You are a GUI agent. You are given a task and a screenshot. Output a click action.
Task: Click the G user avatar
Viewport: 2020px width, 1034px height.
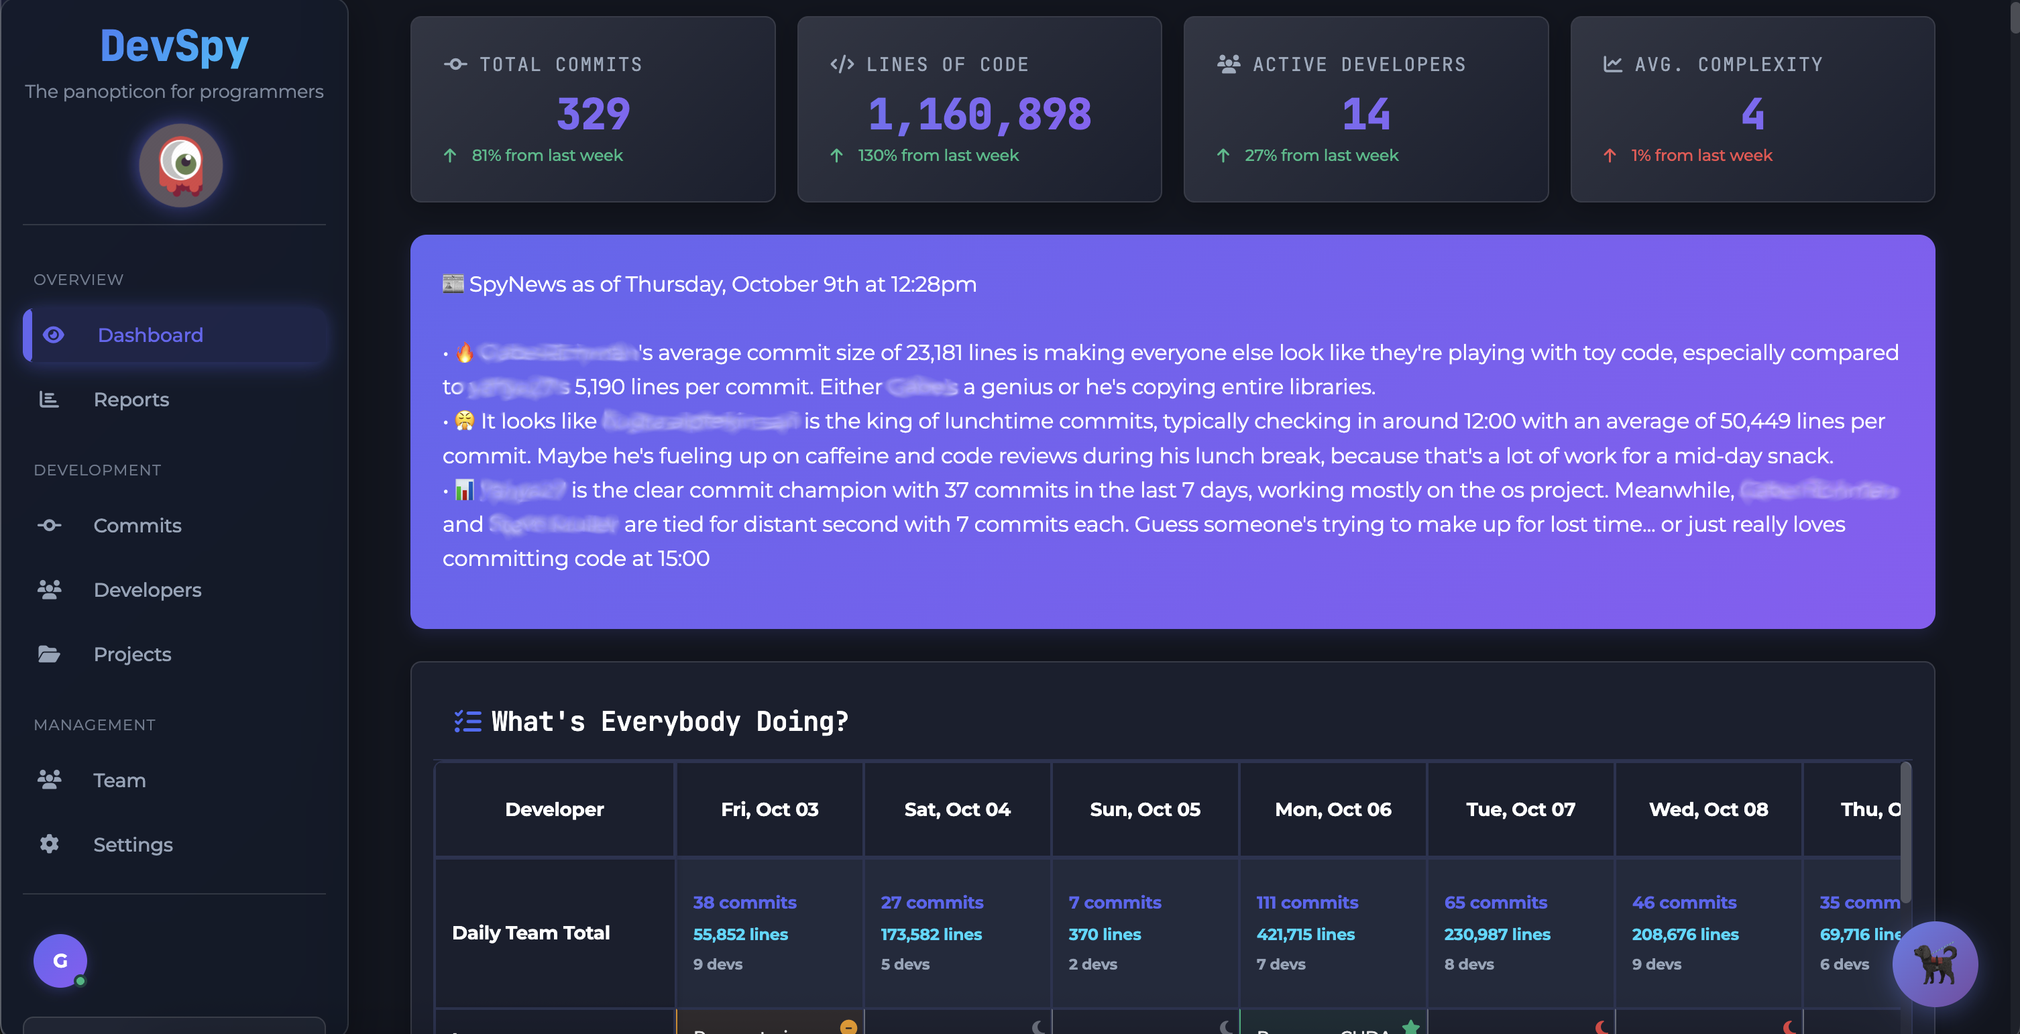tap(60, 960)
